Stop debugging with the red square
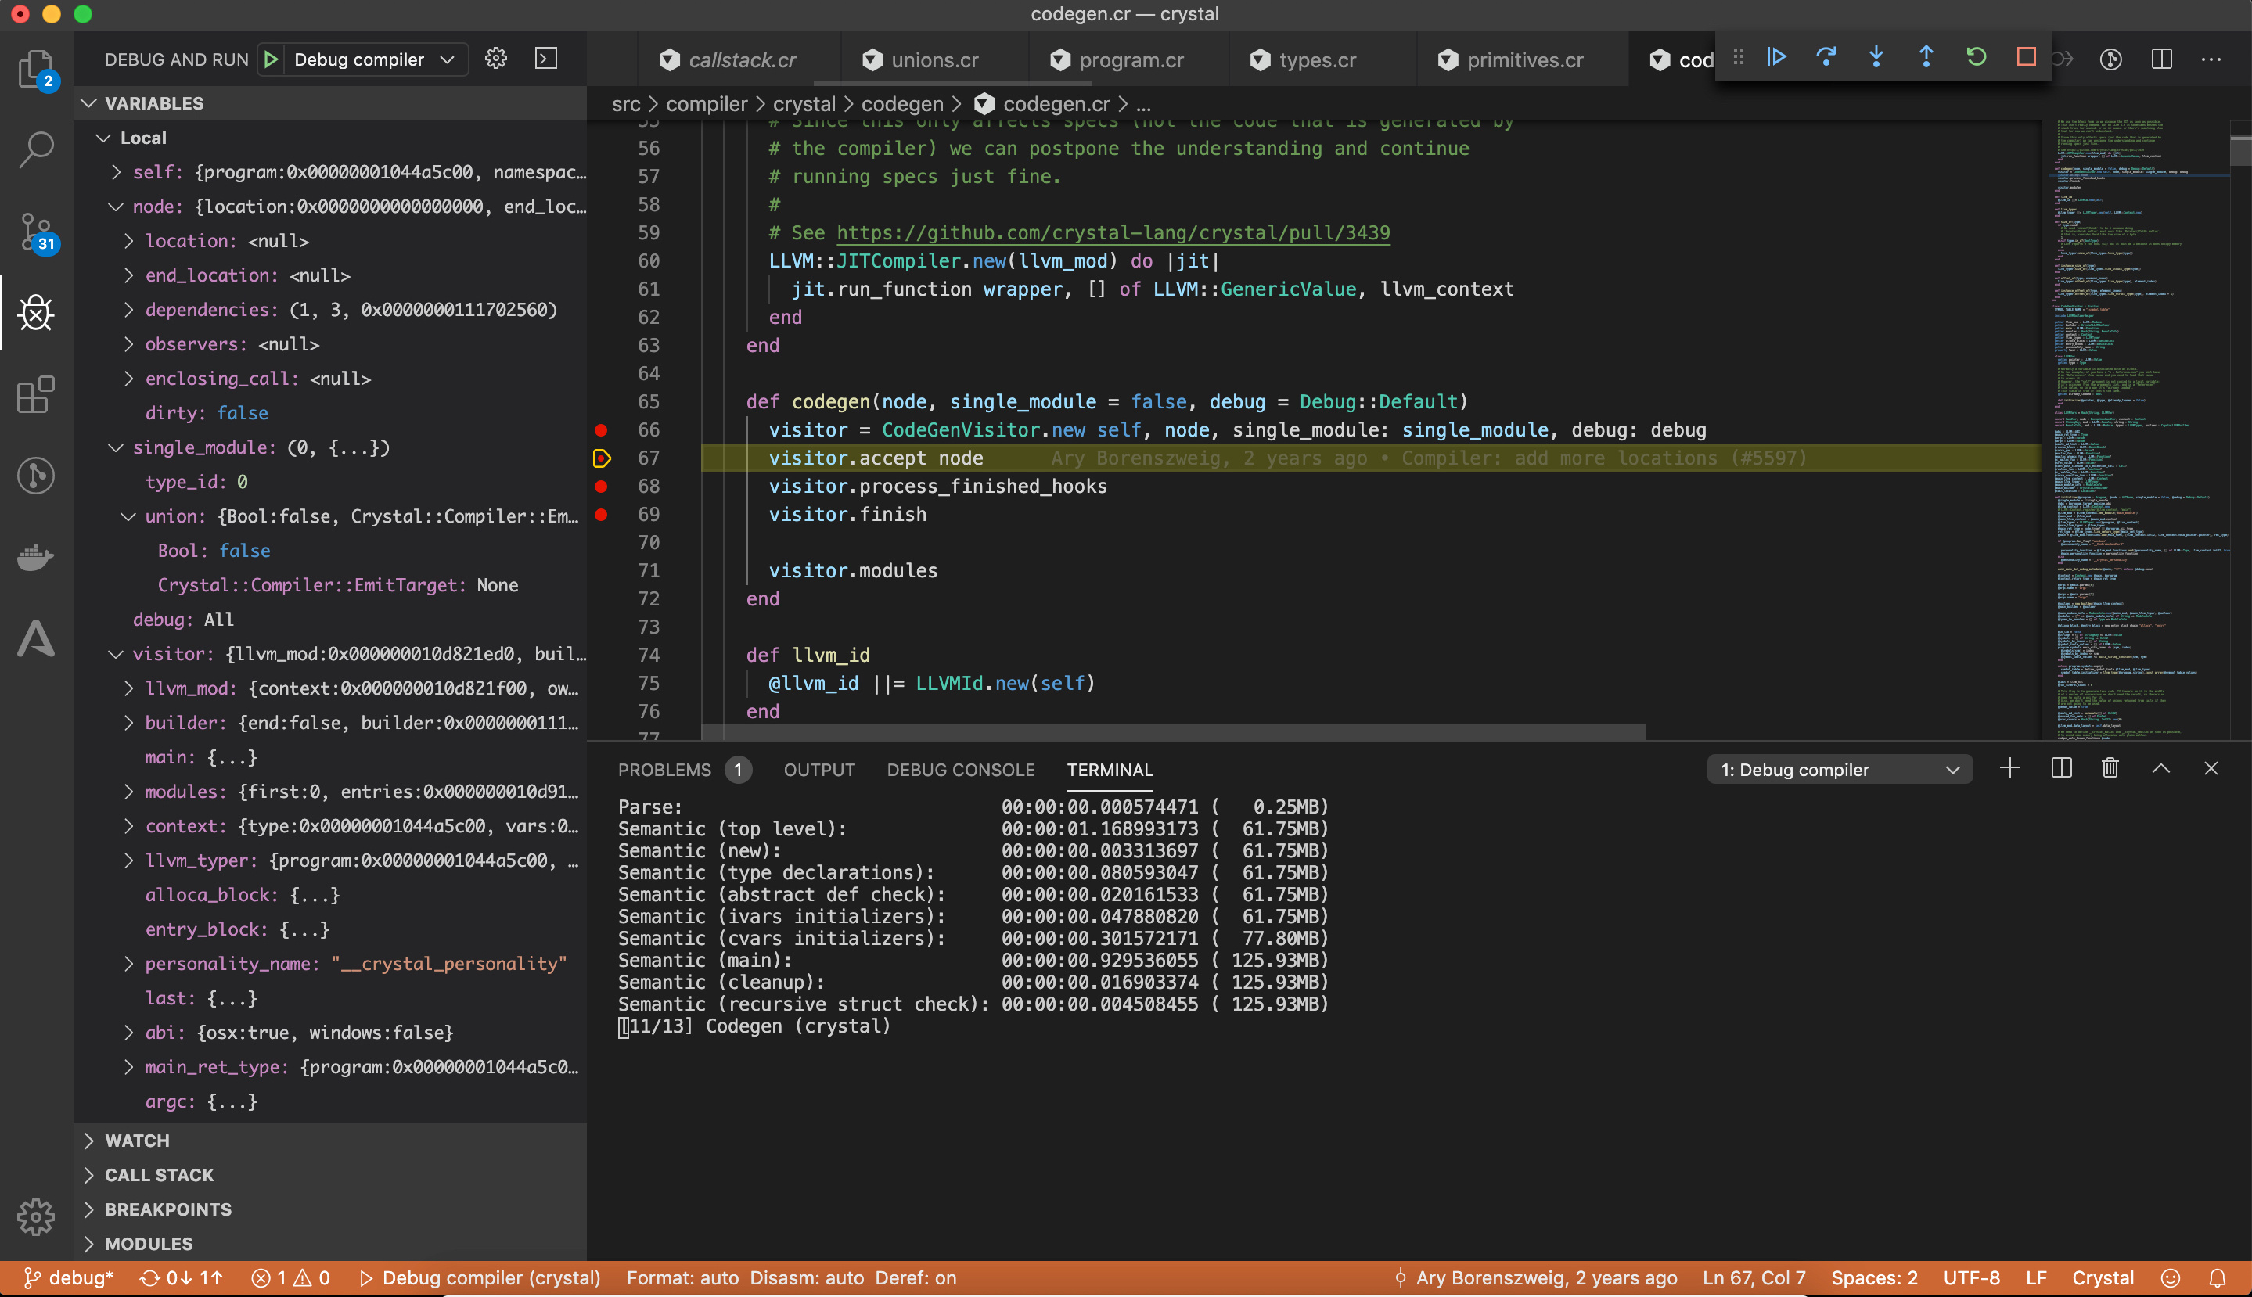This screenshot has height=1297, width=2252. [2026, 58]
